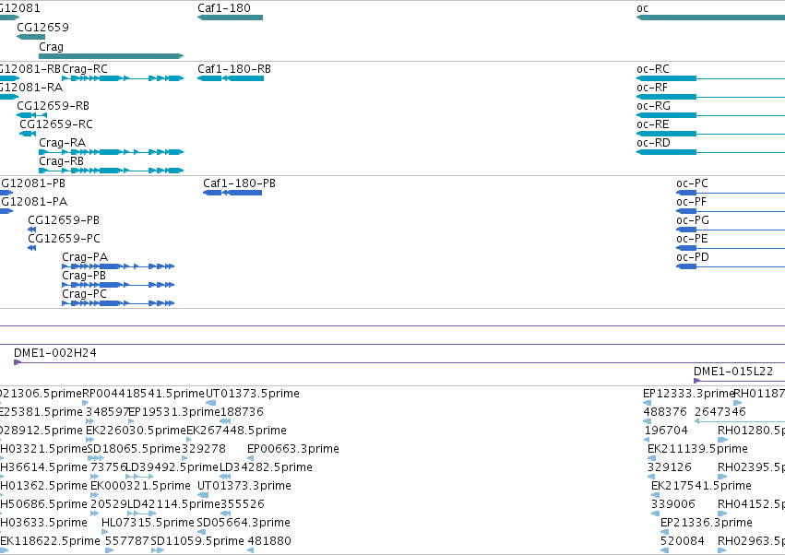Click the 481880 EST label
The height and width of the screenshot is (555, 785).
tap(269, 541)
